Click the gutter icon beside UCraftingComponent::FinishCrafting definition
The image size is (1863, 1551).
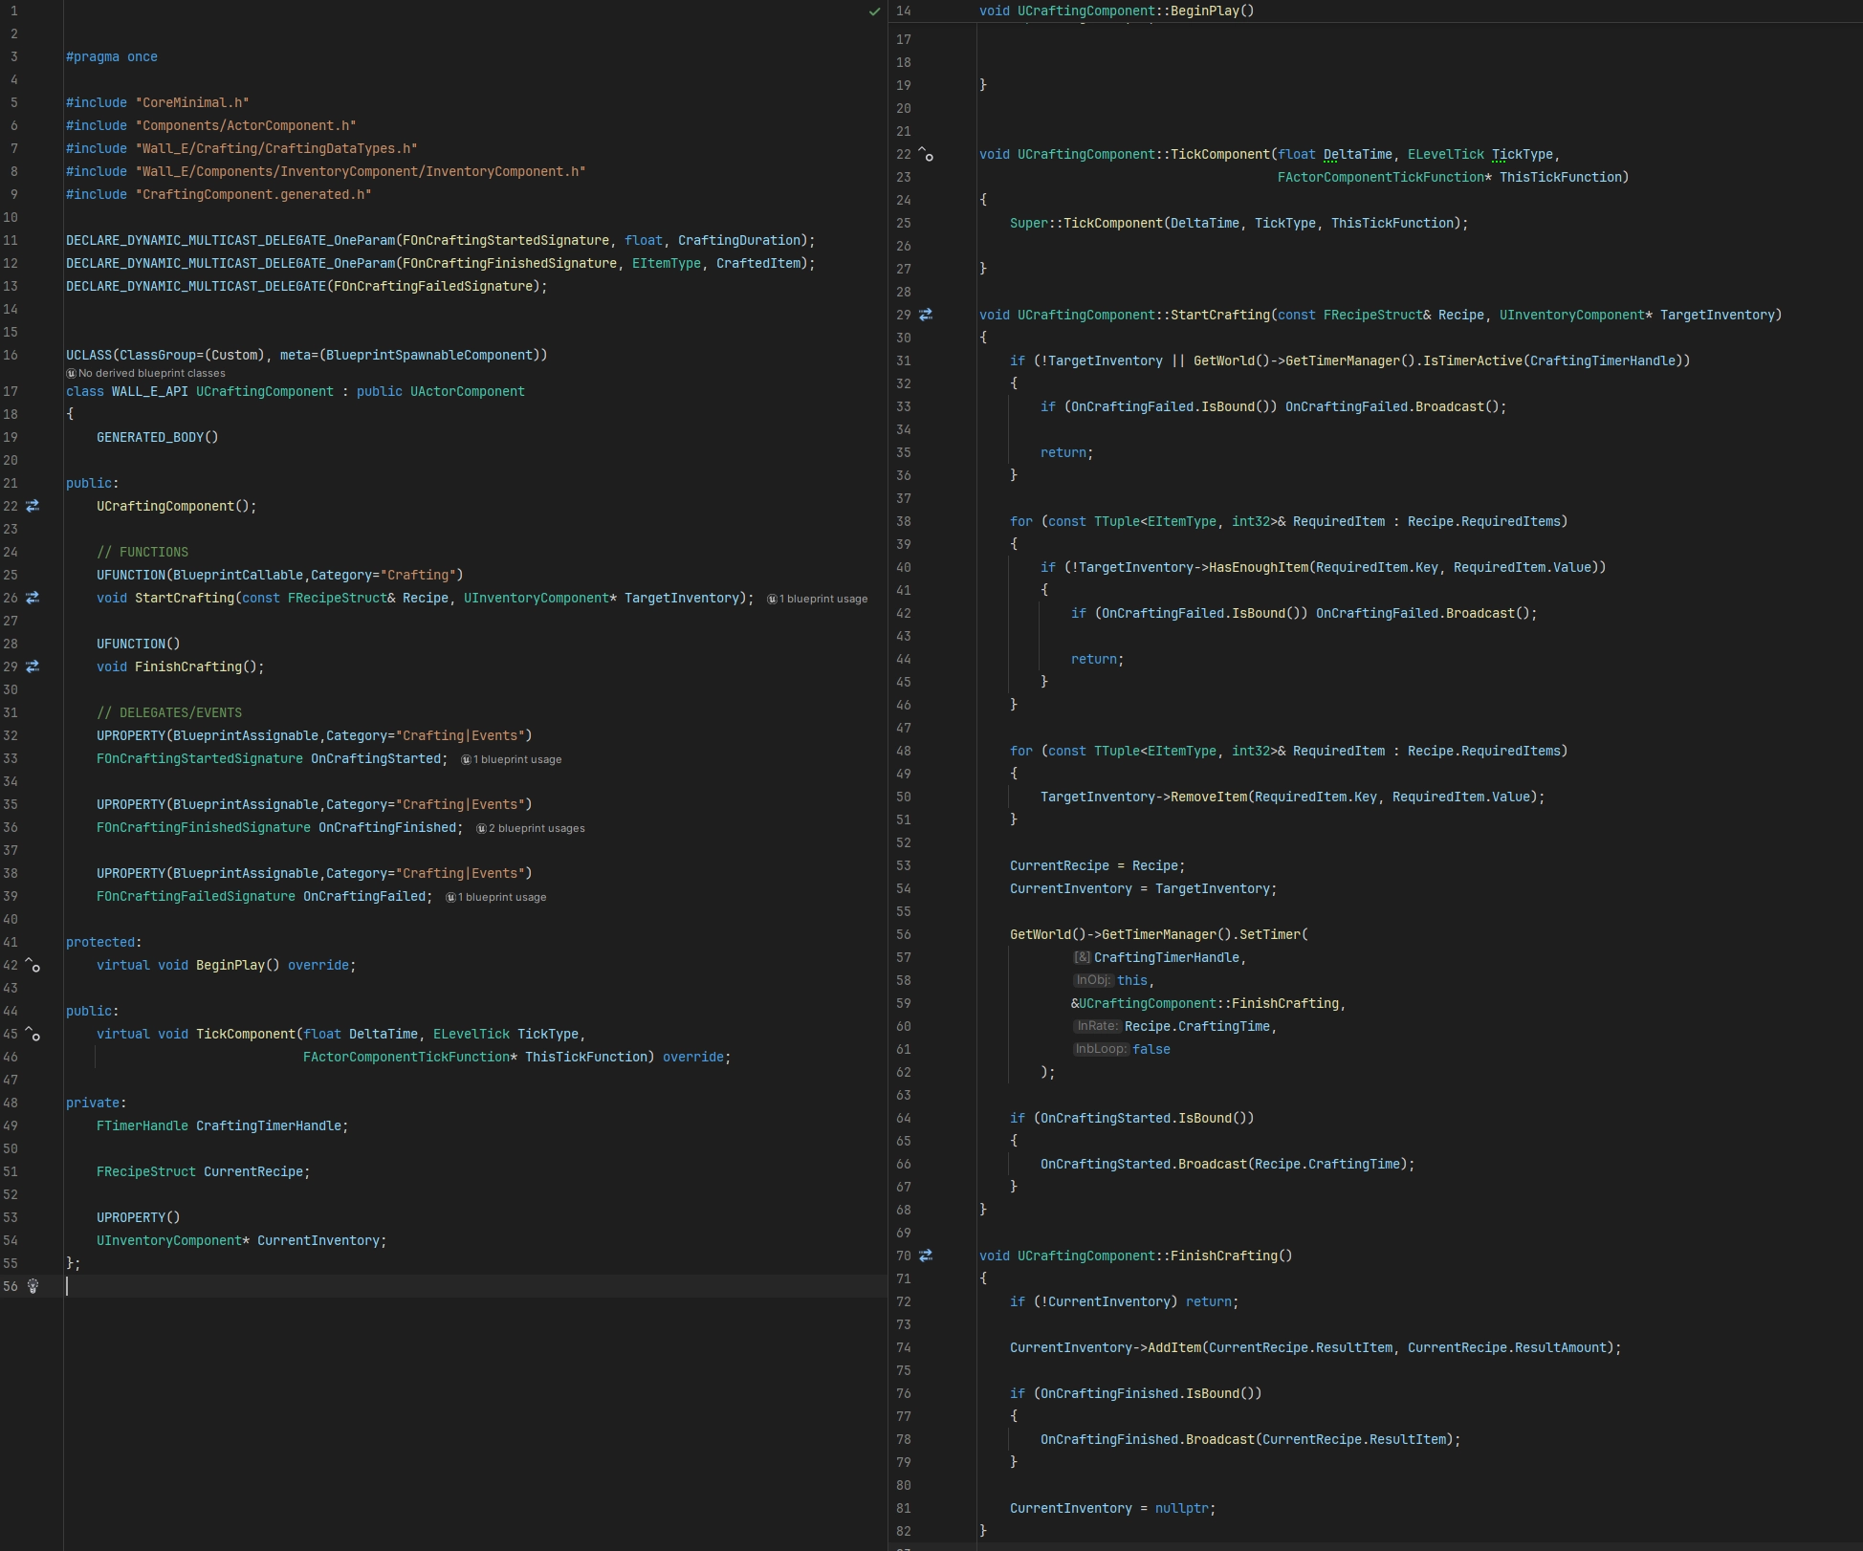tap(926, 1256)
